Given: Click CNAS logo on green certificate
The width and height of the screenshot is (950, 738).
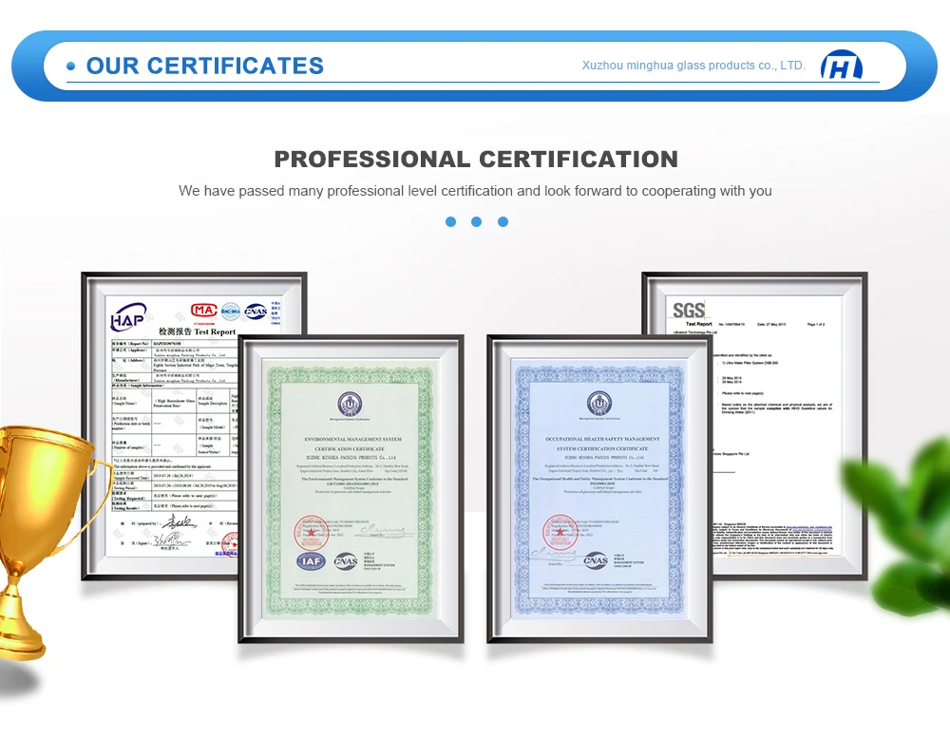Looking at the screenshot, I should pos(346,561).
